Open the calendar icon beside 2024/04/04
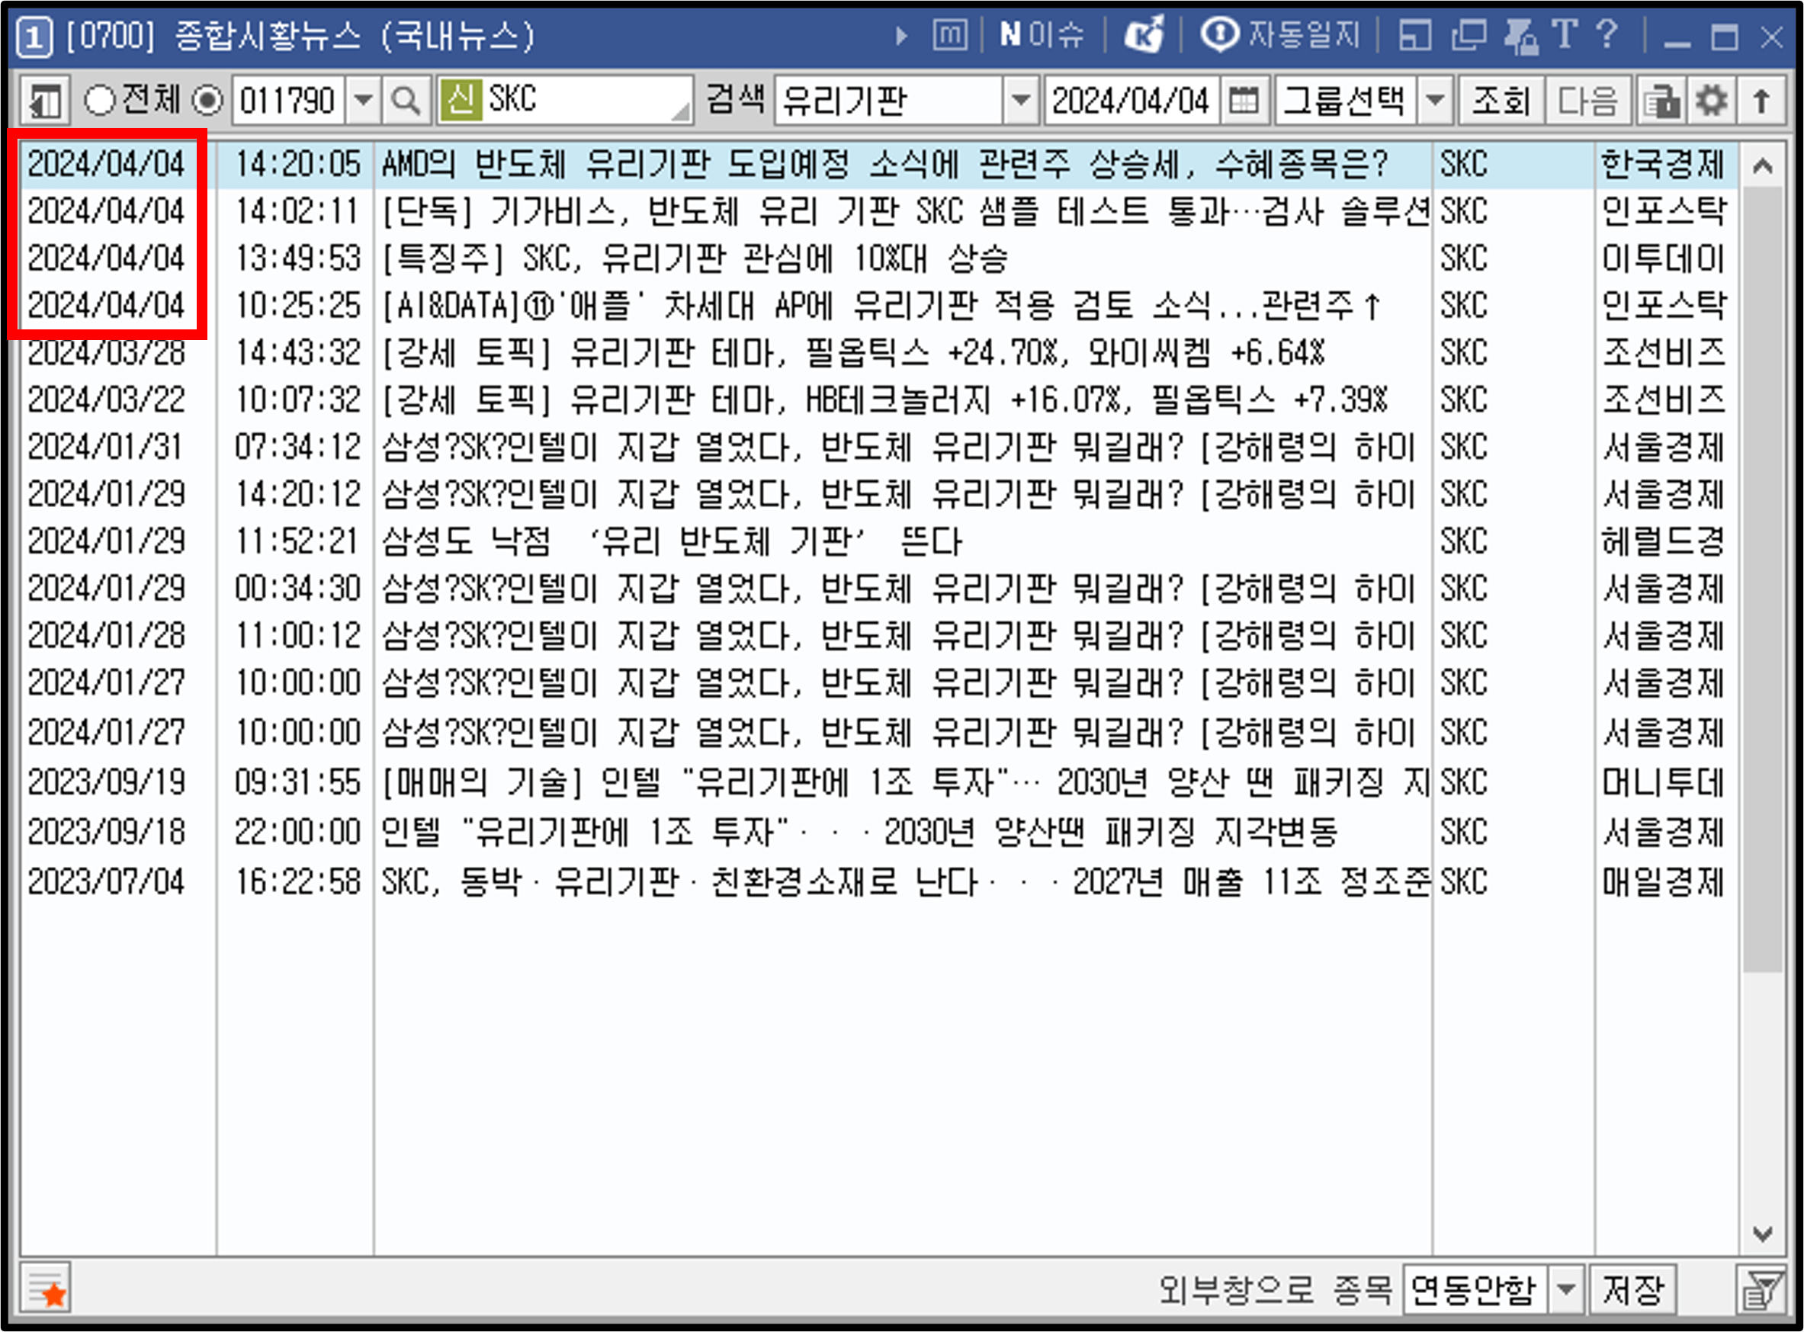This screenshot has height=1332, width=1804. [1244, 100]
